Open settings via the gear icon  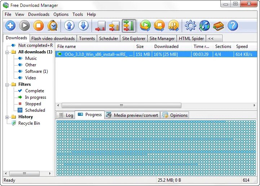[190, 26]
